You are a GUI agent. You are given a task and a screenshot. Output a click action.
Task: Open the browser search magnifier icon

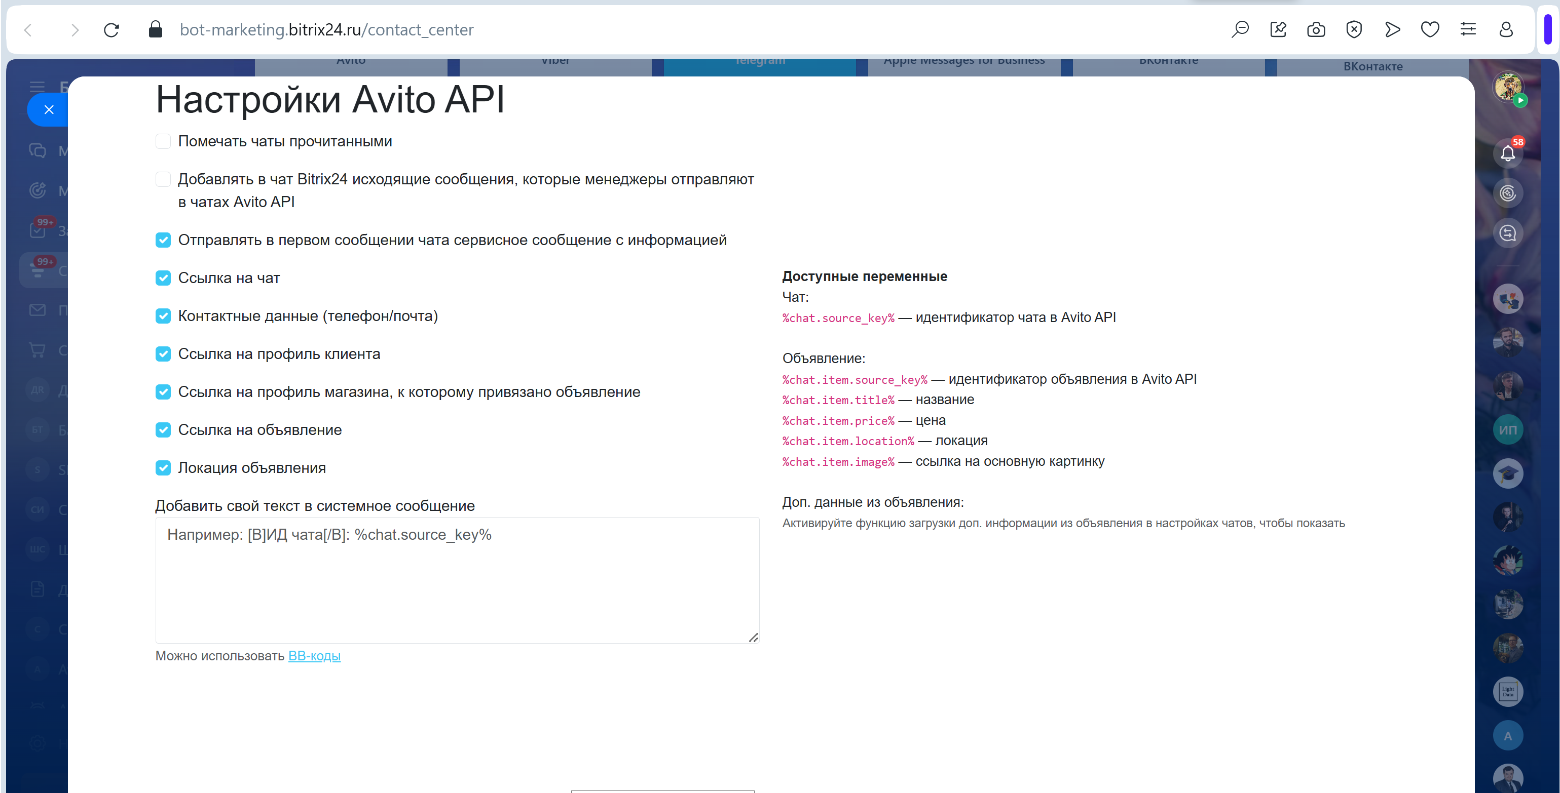click(1240, 30)
